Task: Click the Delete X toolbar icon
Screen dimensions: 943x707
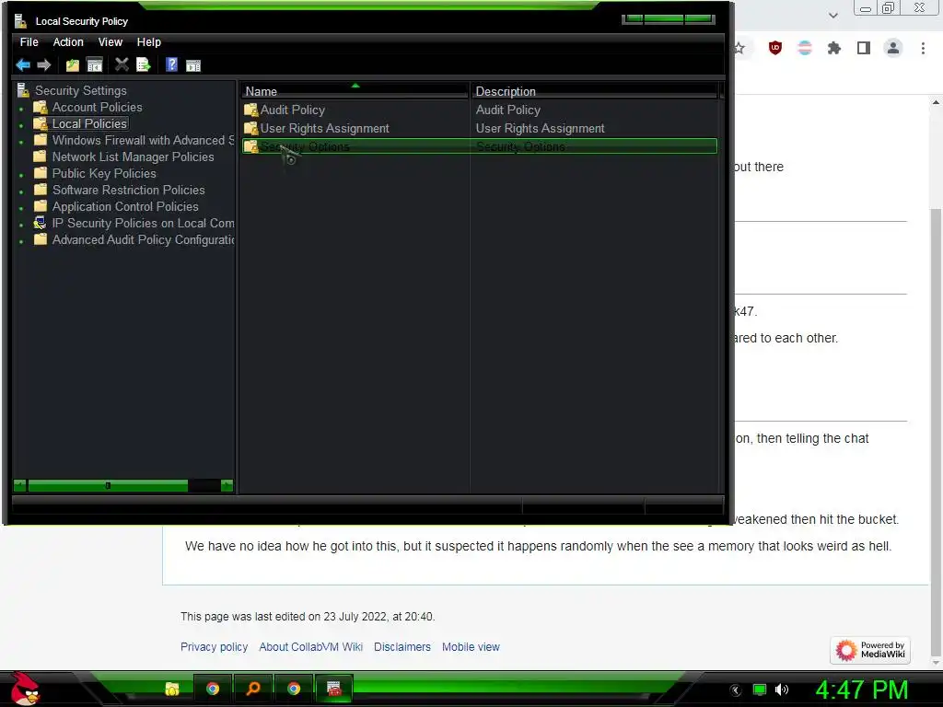Action: (x=122, y=64)
